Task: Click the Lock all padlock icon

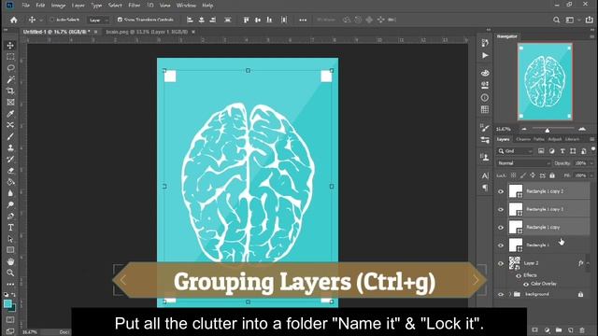Action: point(552,175)
